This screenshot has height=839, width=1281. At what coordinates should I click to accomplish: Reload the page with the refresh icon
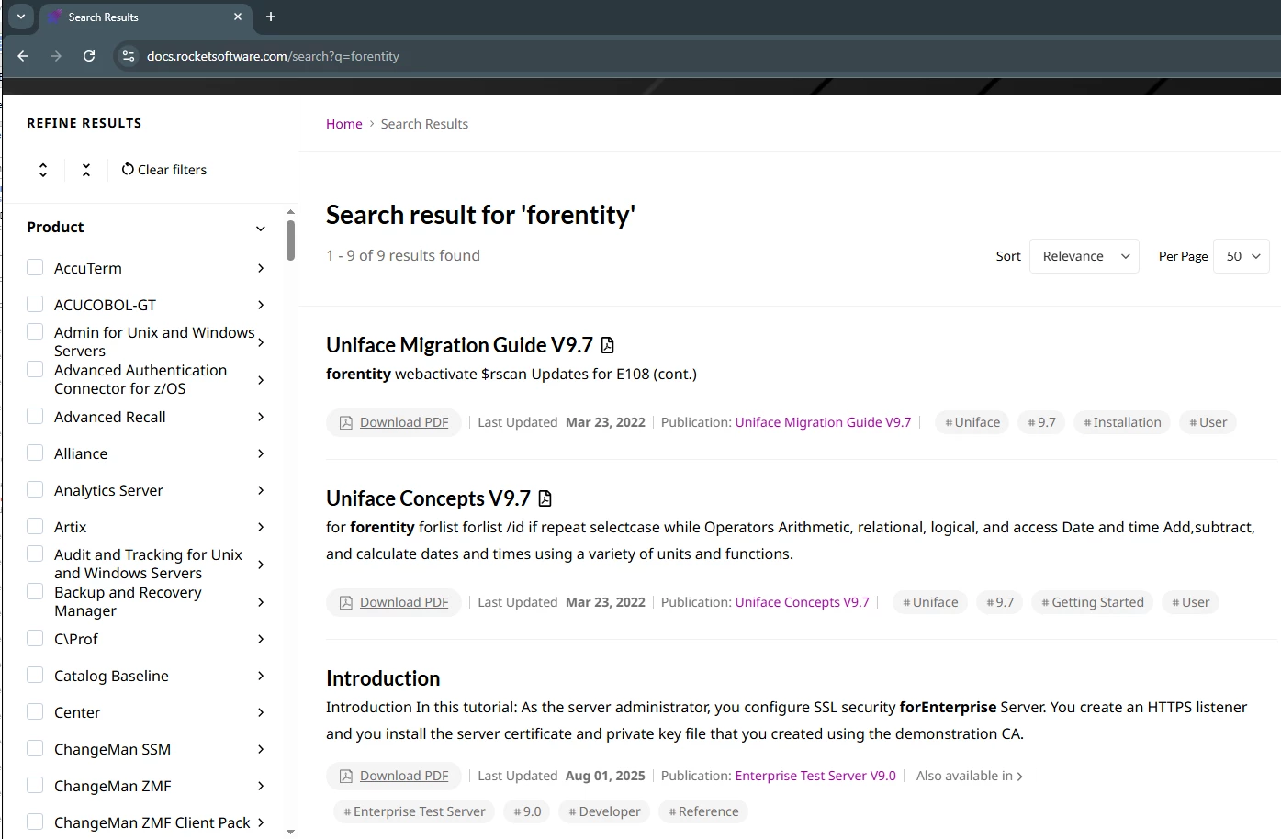(x=89, y=56)
